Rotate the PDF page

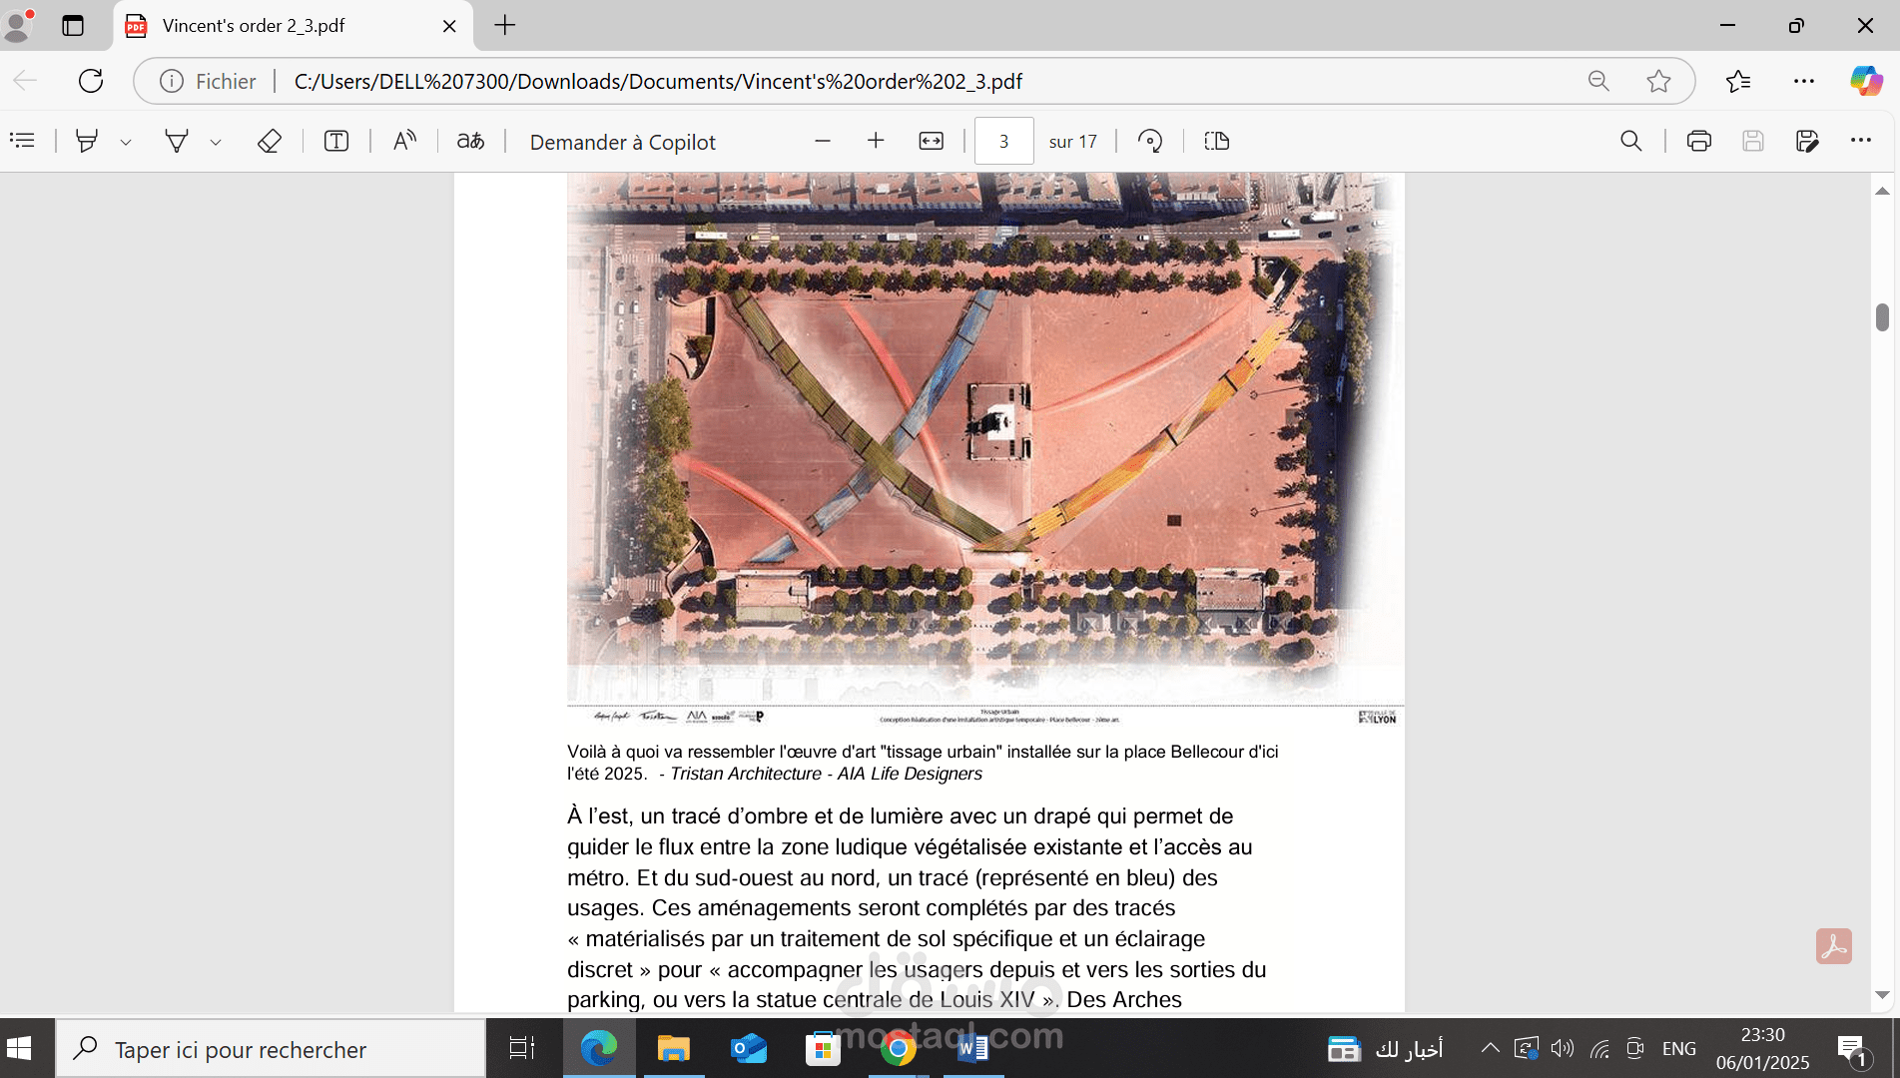pos(1150,141)
